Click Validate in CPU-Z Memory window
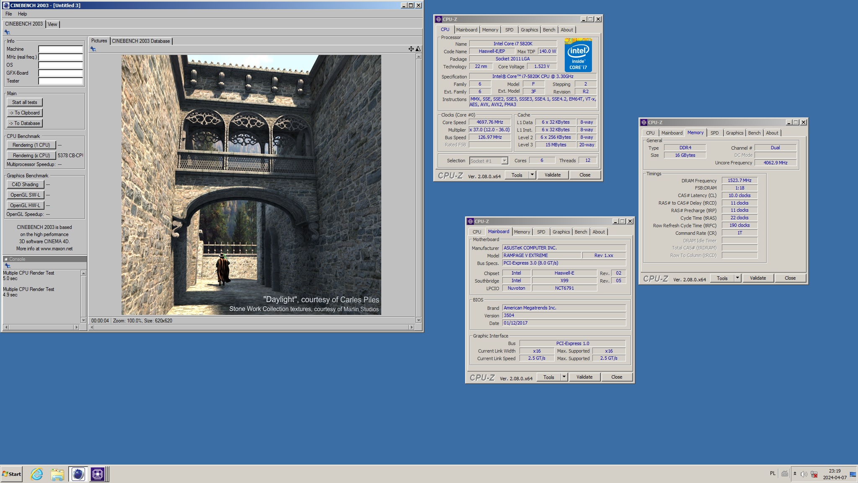858x483 pixels. (758, 278)
